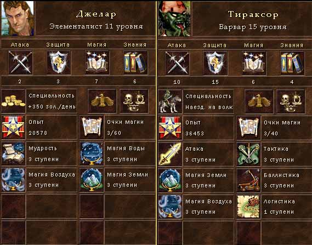The height and width of the screenshot is (245, 312).
Task: Click Тираксор's skull and horseshoe luck icon
Action: [x=291, y=101]
